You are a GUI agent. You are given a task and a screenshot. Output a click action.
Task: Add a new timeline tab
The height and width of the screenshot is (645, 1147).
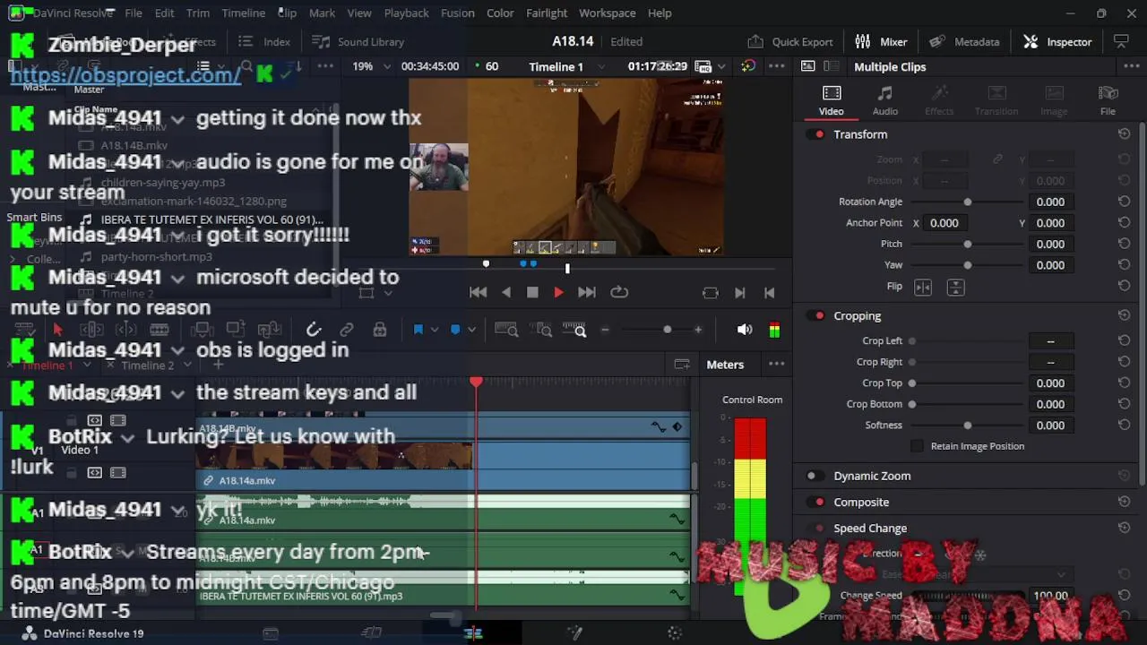[x=218, y=365]
